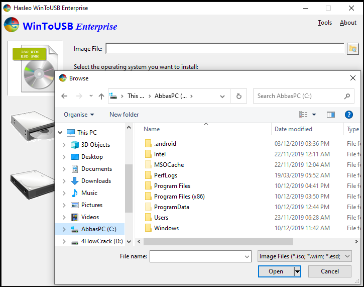Click 'AbbasPC (...' breadcrumb in address bar
This screenshot has width=364, height=287.
171,96
